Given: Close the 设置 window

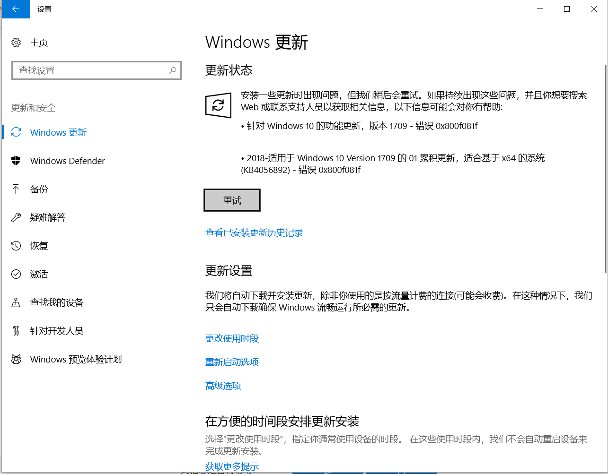Looking at the screenshot, I should [x=594, y=9].
